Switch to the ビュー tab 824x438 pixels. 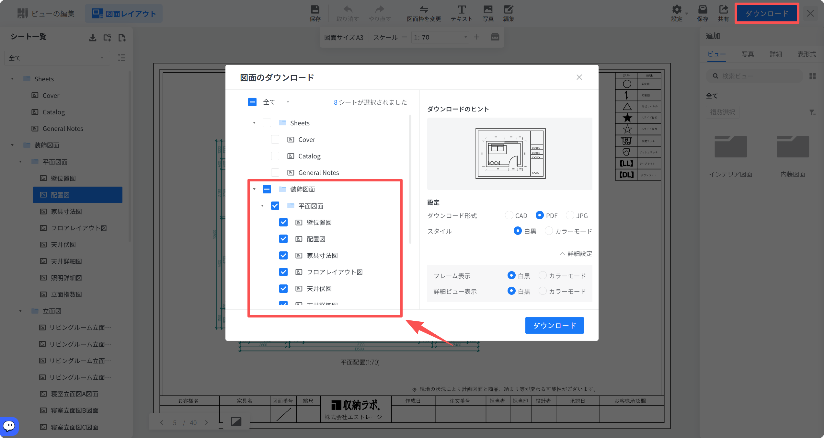point(716,54)
